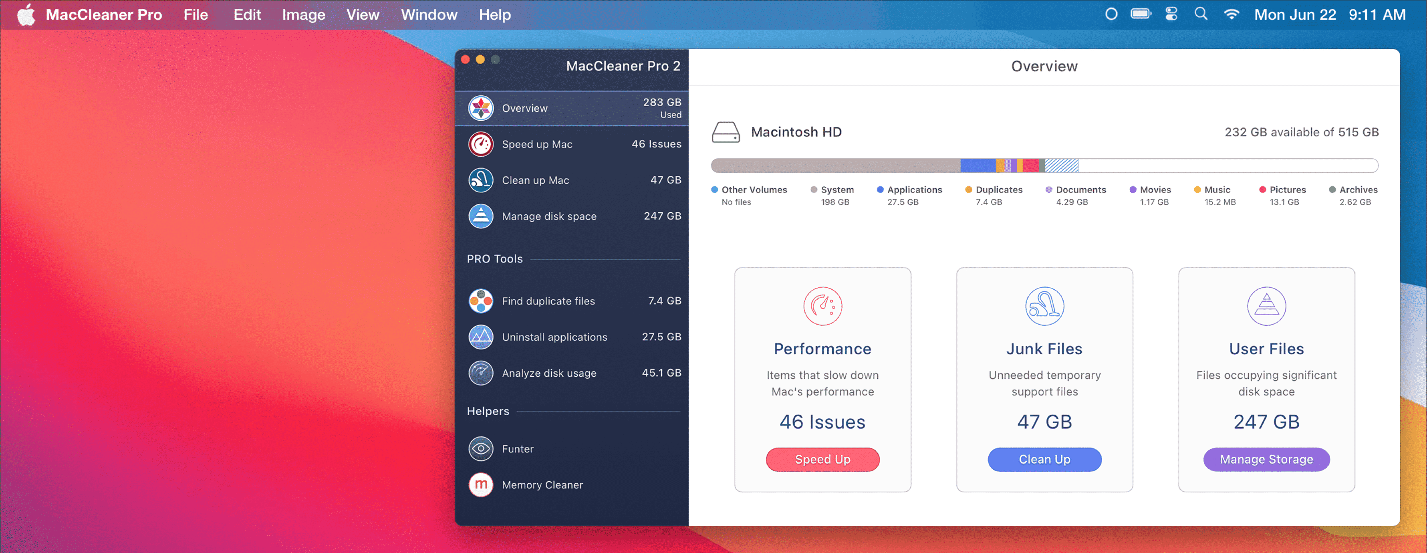Click the Archives legend color dot
The height and width of the screenshot is (553, 1427).
[1332, 190]
